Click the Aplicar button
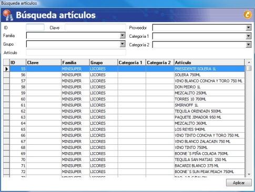The image size is (255, 192). click(x=239, y=183)
